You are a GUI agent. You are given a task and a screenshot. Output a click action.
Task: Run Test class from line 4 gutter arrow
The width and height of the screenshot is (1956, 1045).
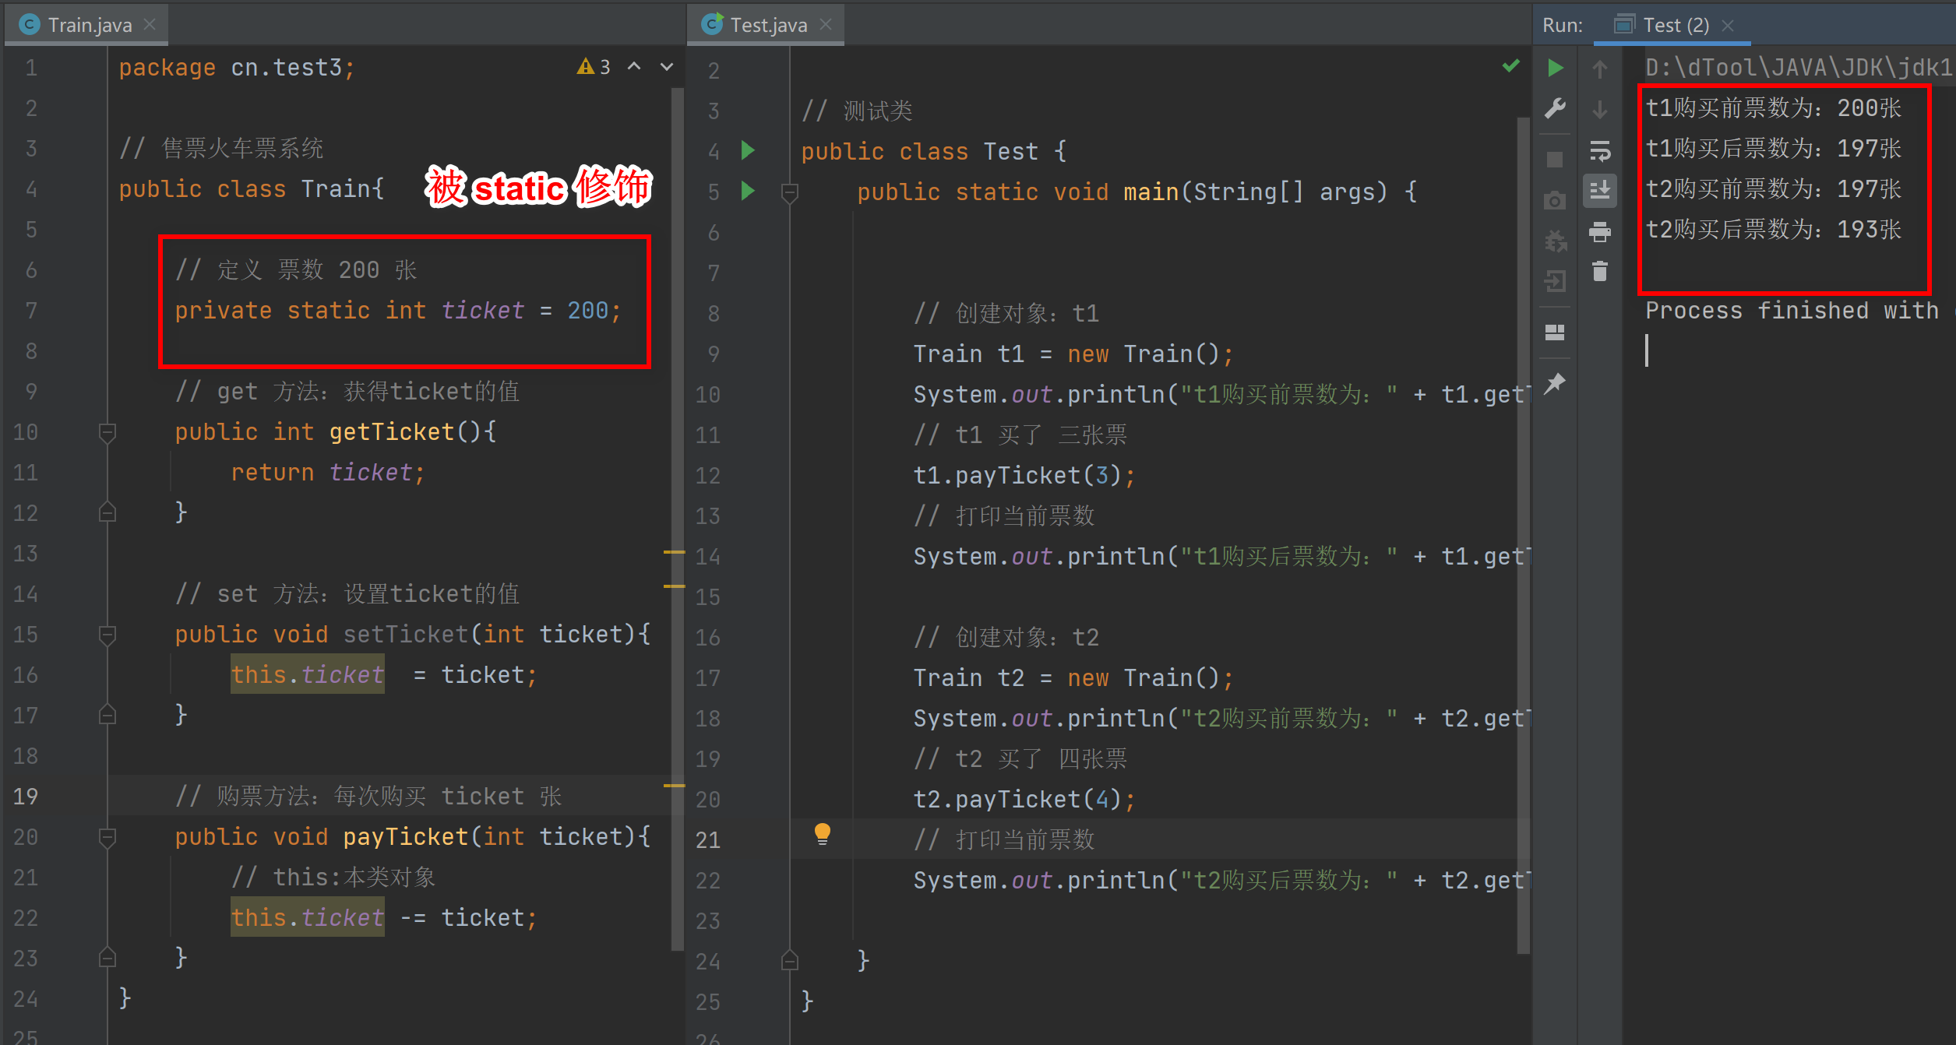pyautogui.click(x=748, y=150)
